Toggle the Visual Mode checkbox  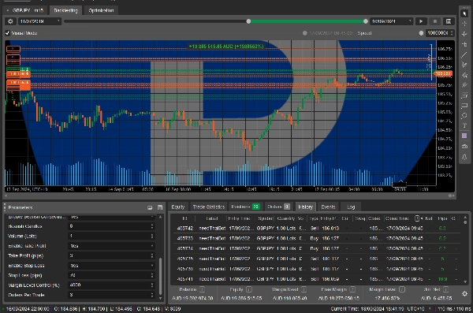click(x=8, y=33)
